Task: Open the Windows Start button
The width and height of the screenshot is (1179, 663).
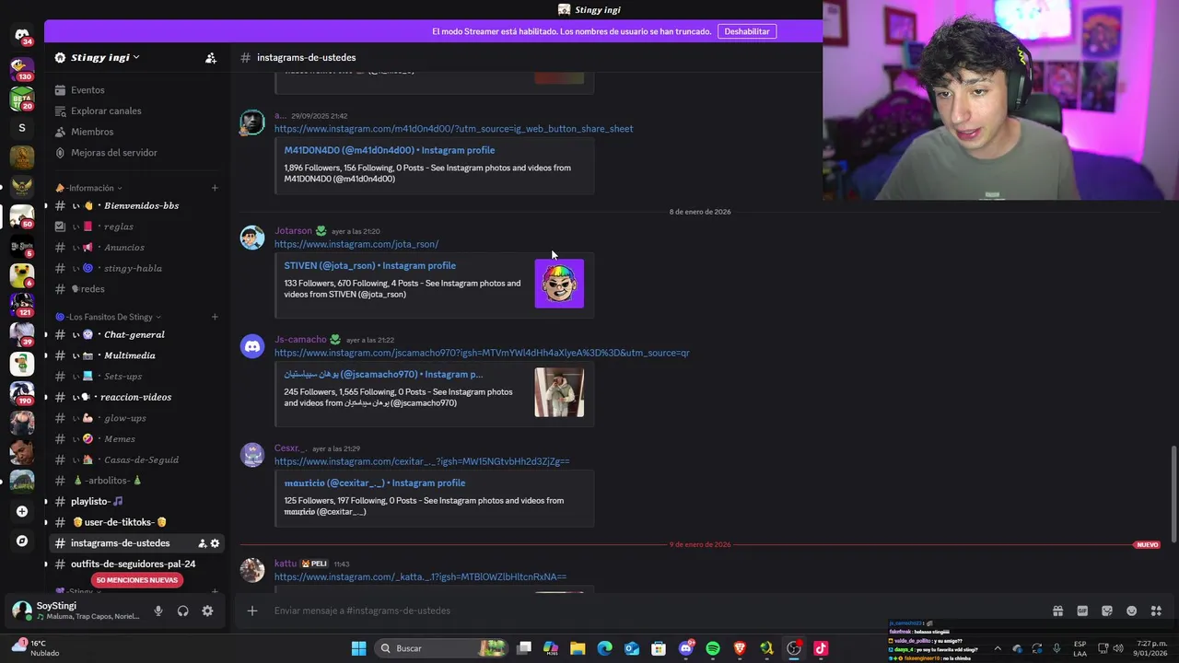Action: click(x=358, y=648)
